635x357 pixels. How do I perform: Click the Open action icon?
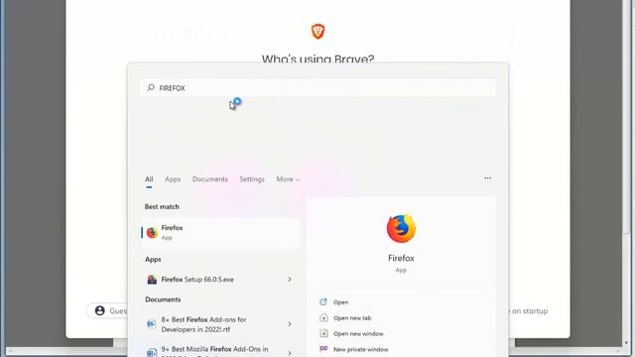tap(323, 301)
